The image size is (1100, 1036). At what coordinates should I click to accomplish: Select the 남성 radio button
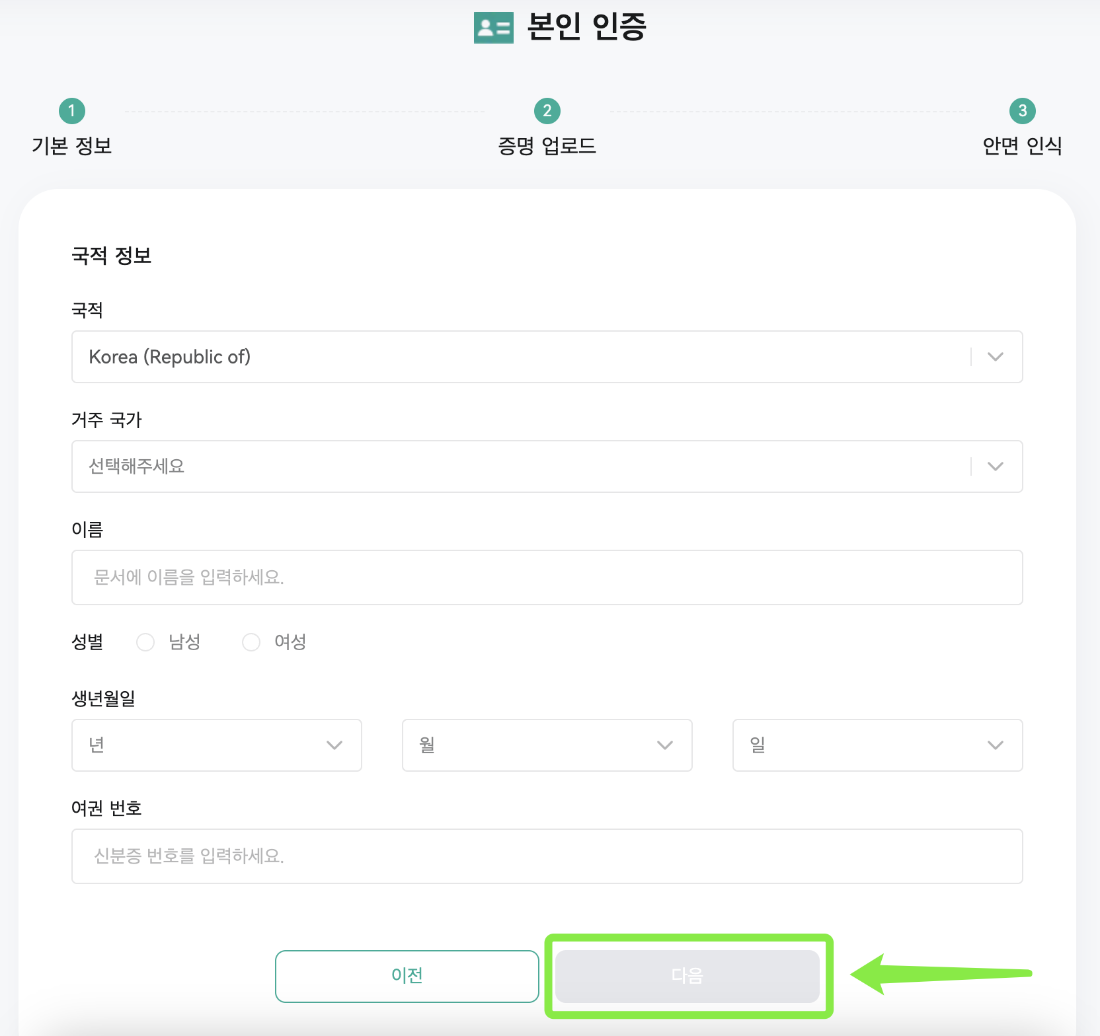point(145,642)
